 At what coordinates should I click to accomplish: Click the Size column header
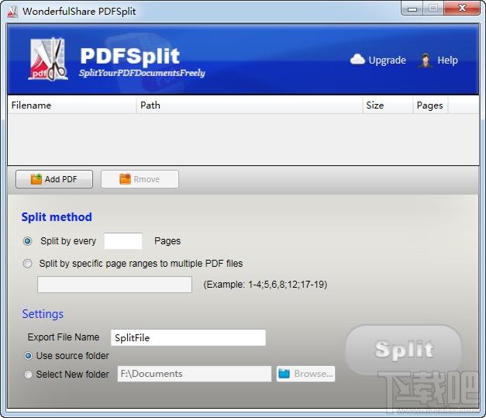388,105
